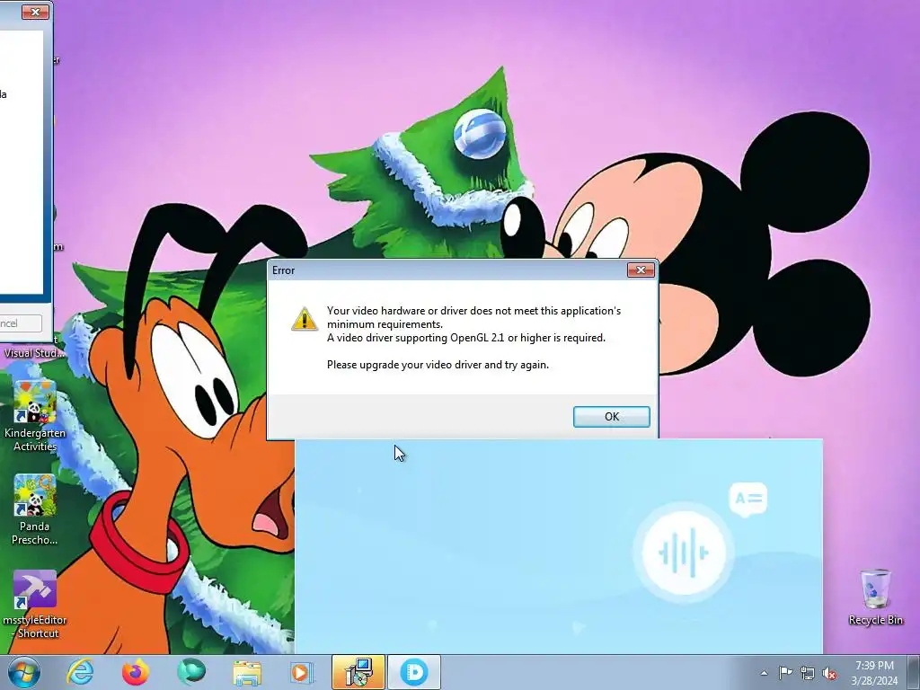Click OK in the Error dialog
920x690 pixels.
coord(611,417)
